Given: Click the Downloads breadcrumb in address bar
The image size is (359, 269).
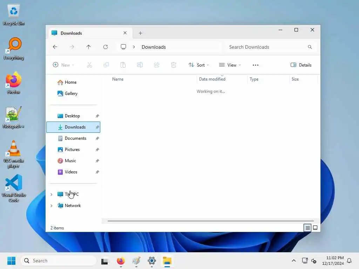Looking at the screenshot, I should (154, 47).
